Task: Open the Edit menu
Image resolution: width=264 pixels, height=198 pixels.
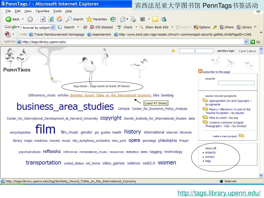Action: 18,11
